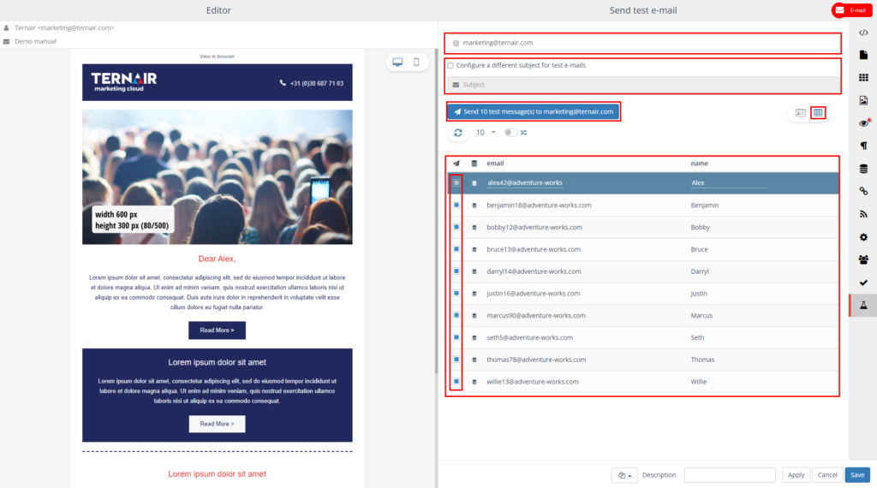The height and width of the screenshot is (488, 877).
Task: Open the RSS feed icon in sidebar
Action: tap(863, 214)
